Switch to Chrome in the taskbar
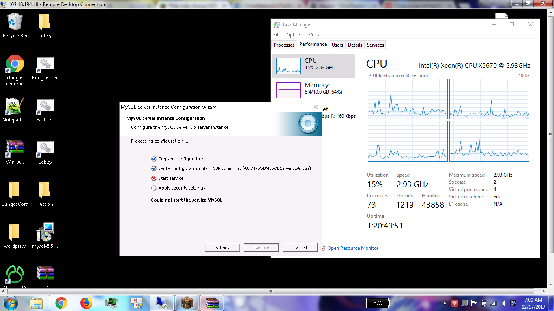The width and height of the screenshot is (554, 311). 61,303
